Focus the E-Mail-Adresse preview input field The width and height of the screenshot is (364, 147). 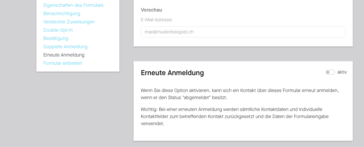[x=243, y=32]
